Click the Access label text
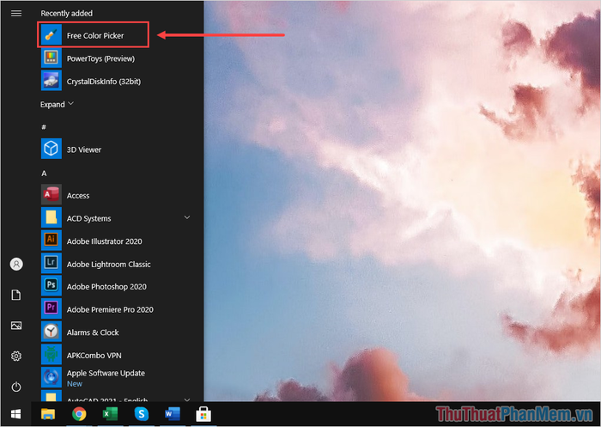This screenshot has height=427, width=601. [78, 196]
